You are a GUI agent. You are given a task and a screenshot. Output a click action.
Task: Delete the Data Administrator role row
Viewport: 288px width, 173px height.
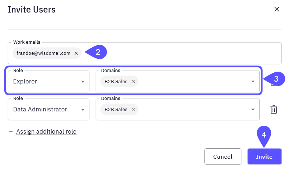point(274,109)
